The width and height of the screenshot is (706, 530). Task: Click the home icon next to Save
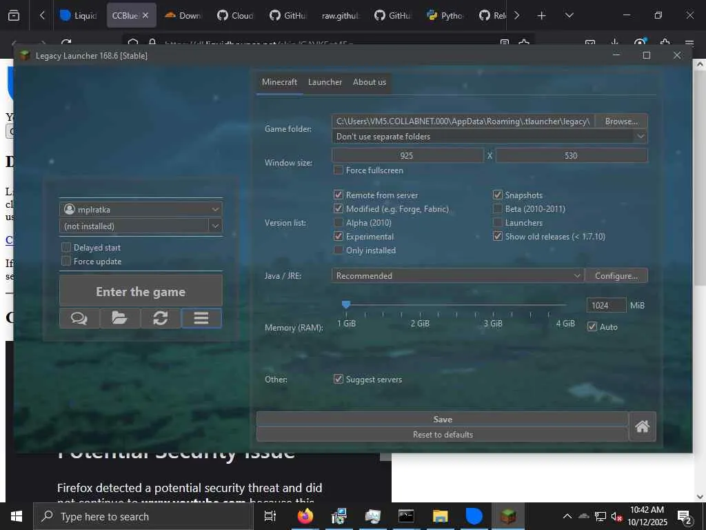[642, 426]
